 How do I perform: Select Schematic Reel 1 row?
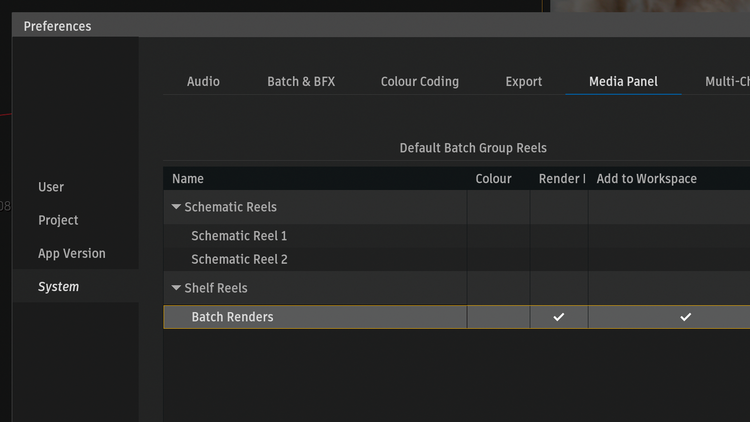click(x=239, y=236)
